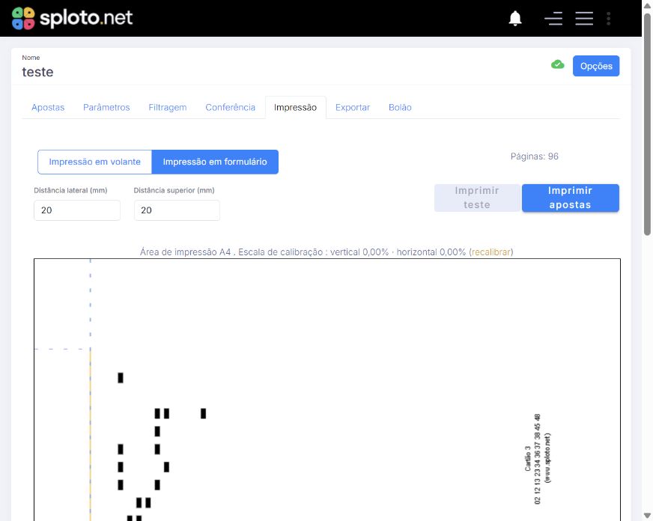Open the Parâmetros tab
Viewport: 653px width, 521px height.
[106, 107]
